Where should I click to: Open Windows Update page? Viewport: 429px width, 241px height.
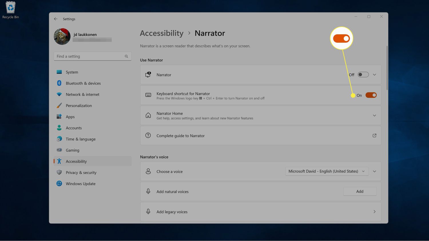[93, 183]
